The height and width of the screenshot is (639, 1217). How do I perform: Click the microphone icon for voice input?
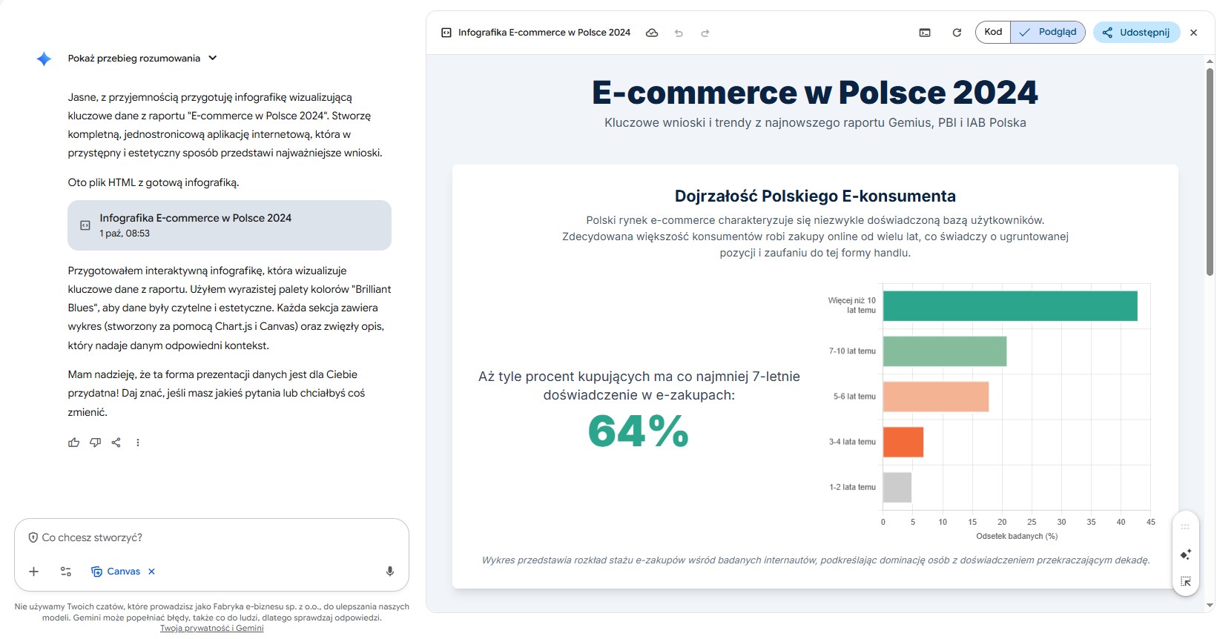pos(390,572)
